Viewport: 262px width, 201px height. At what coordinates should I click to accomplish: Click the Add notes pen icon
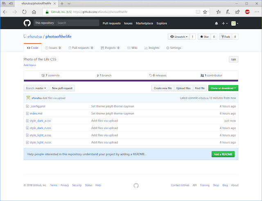point(228,12)
